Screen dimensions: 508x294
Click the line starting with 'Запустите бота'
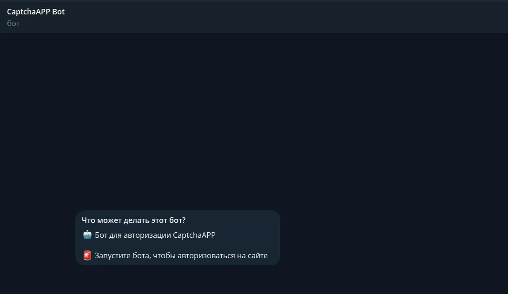click(181, 255)
